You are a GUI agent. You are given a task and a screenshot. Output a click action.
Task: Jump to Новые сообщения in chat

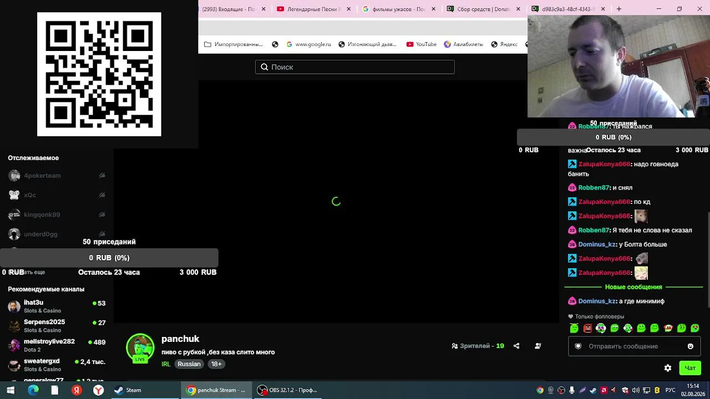[x=633, y=287]
